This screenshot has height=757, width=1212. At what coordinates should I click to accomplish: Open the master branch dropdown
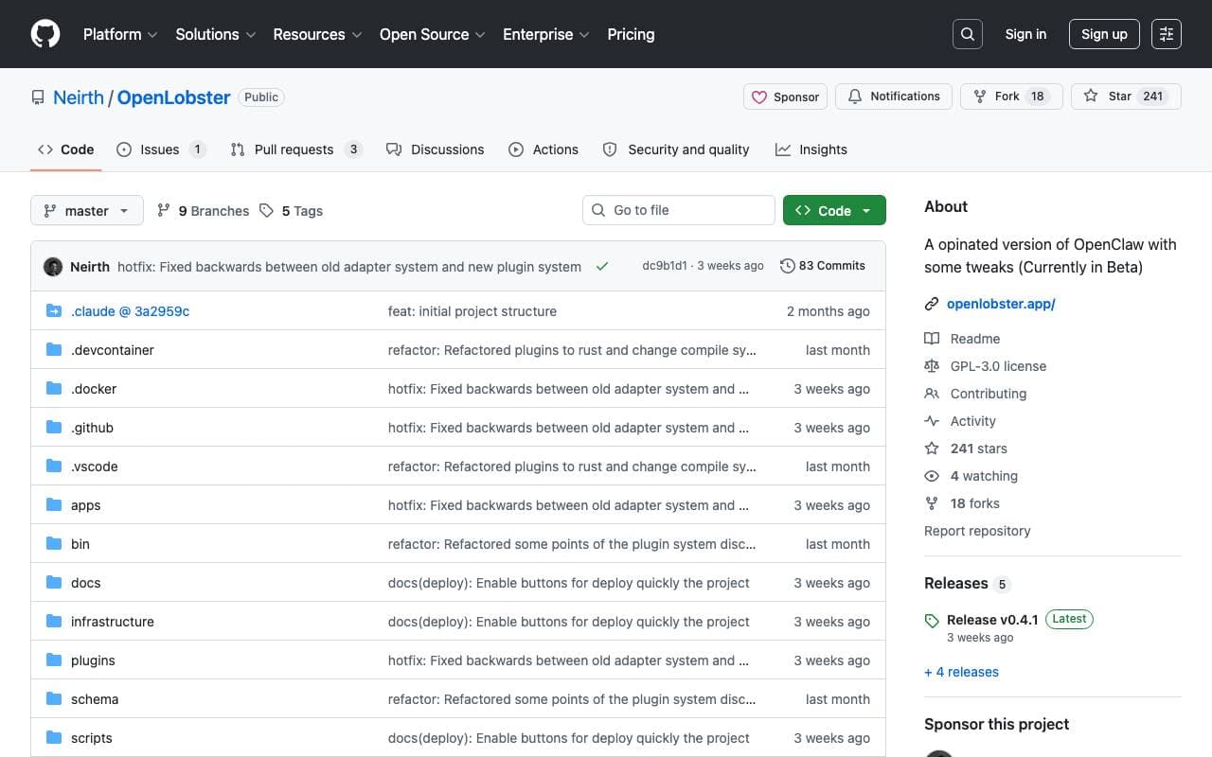[87, 210]
